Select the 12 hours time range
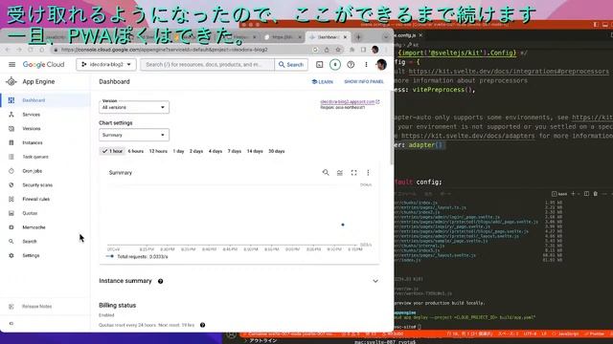 158,151
